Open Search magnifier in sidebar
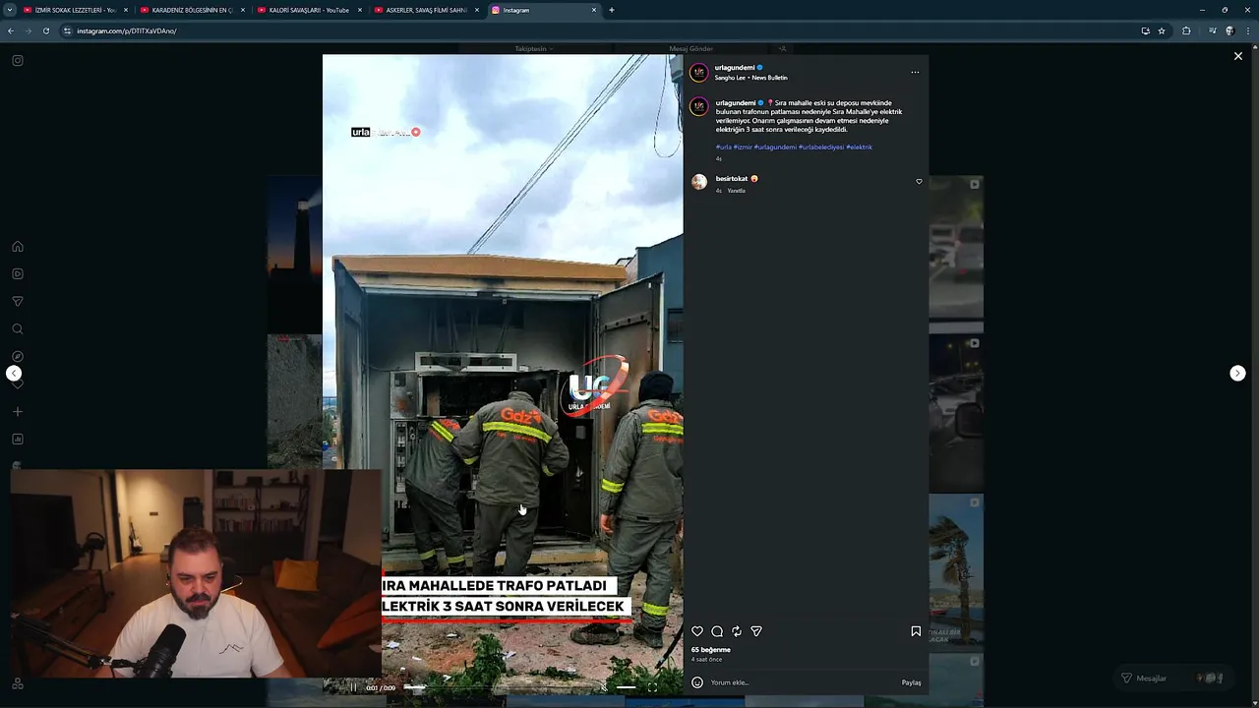1259x708 pixels. [x=18, y=329]
